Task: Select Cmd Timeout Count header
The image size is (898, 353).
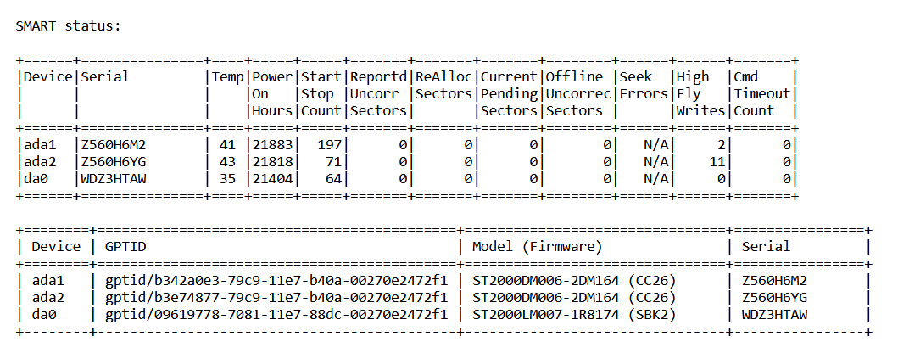Action: [x=762, y=93]
